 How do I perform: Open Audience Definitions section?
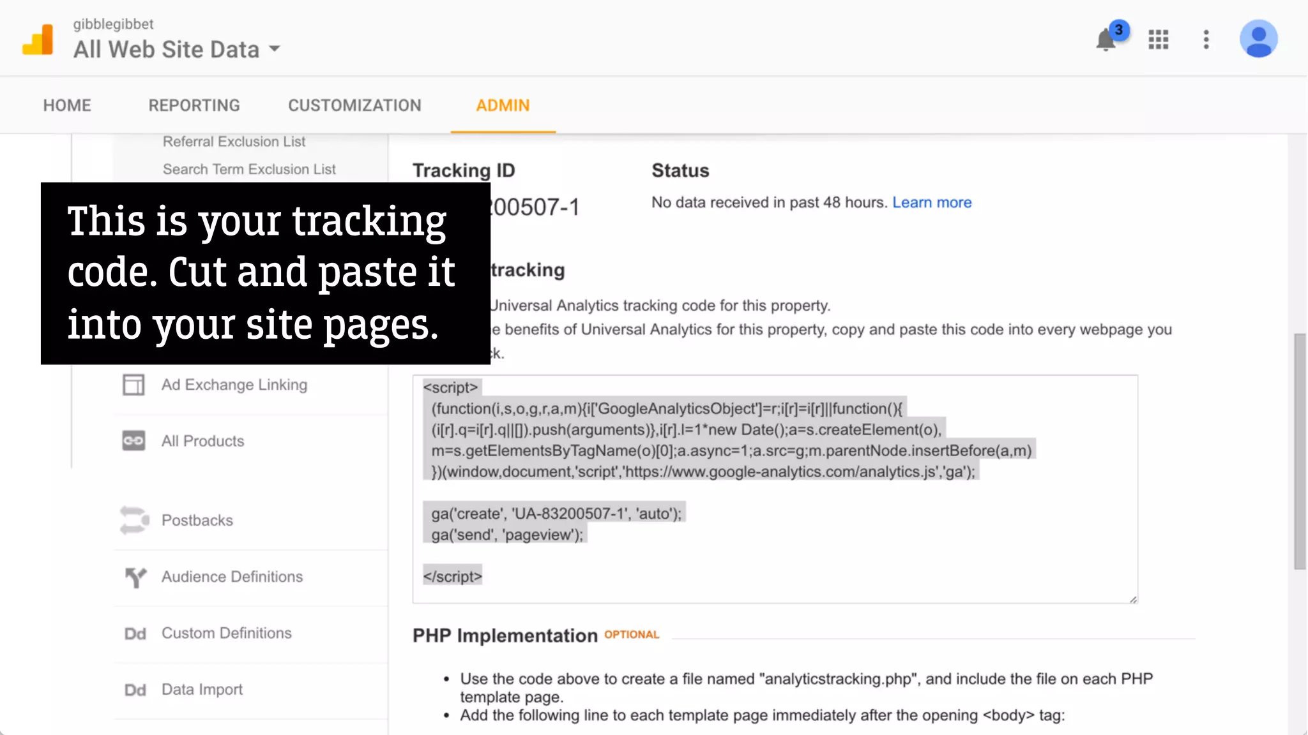pos(232,577)
